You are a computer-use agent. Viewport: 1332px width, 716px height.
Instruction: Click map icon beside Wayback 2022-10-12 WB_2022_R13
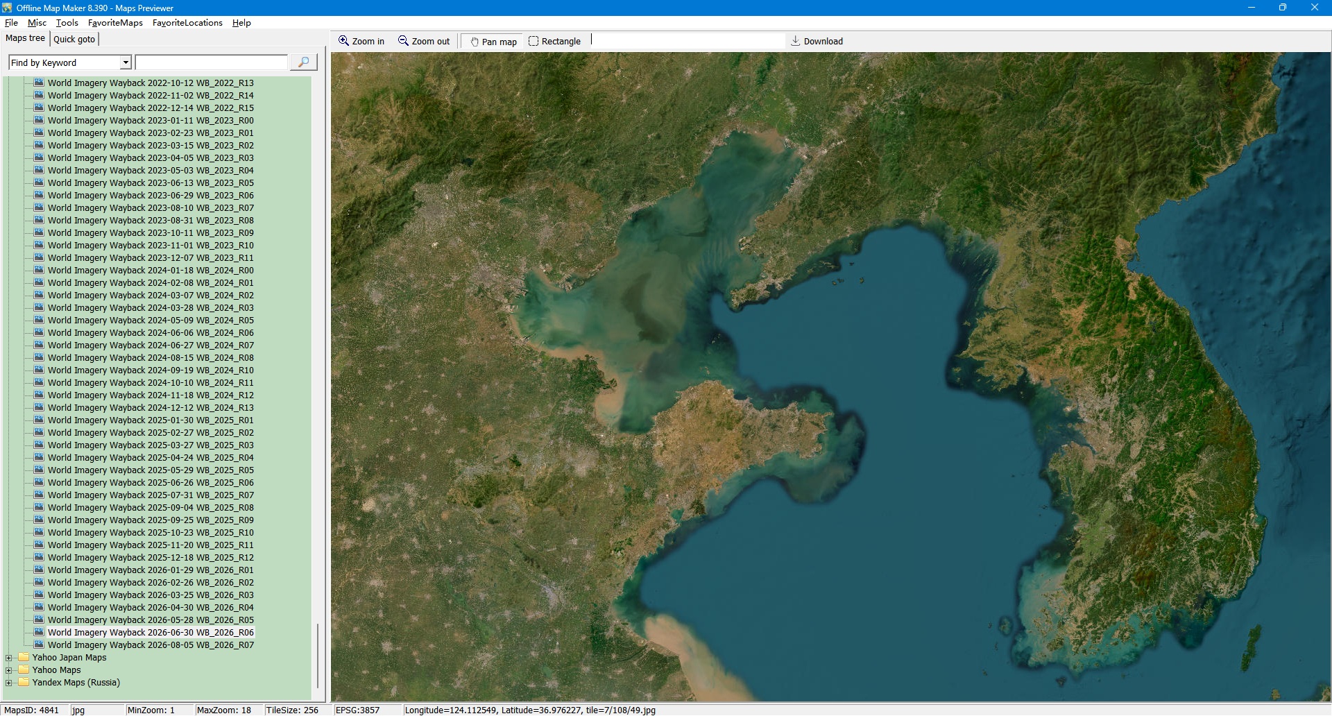pyautogui.click(x=39, y=83)
